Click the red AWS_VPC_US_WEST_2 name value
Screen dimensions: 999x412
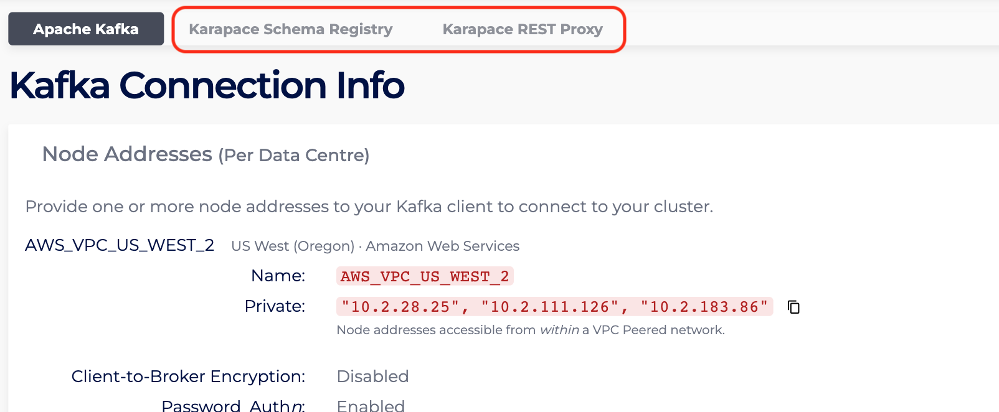(425, 276)
